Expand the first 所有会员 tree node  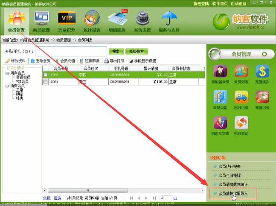[x=6, y=73]
